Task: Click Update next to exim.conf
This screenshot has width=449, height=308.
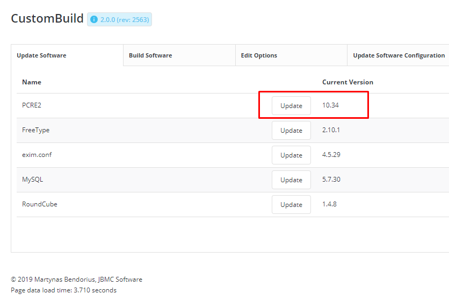Action: pos(291,155)
